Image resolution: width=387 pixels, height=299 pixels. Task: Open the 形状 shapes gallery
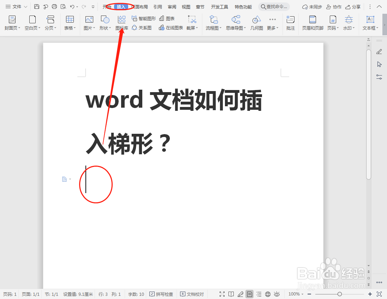tap(105, 23)
